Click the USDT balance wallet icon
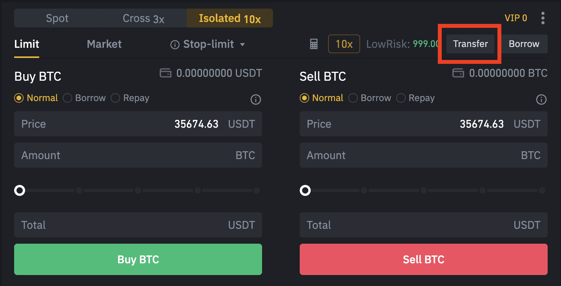The width and height of the screenshot is (561, 286). tap(166, 73)
